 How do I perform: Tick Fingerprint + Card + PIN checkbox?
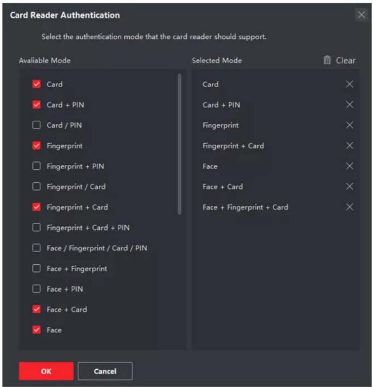[x=36, y=228]
